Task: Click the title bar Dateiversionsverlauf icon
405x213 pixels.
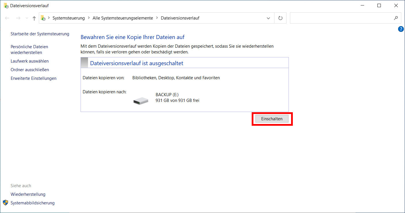Action: 6,5
